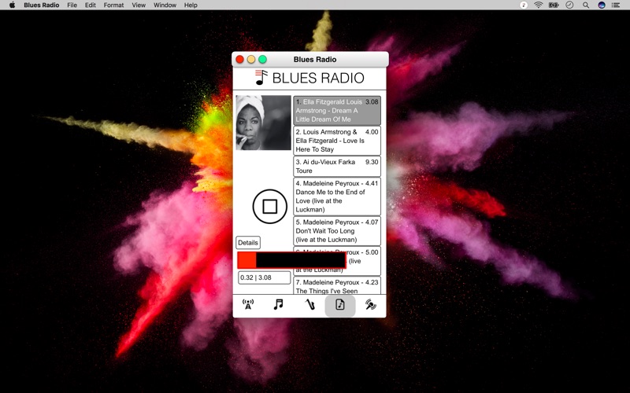Image resolution: width=630 pixels, height=393 pixels.
Task: Select track 5 Don't Wait Too Long
Action: pyautogui.click(x=337, y=230)
